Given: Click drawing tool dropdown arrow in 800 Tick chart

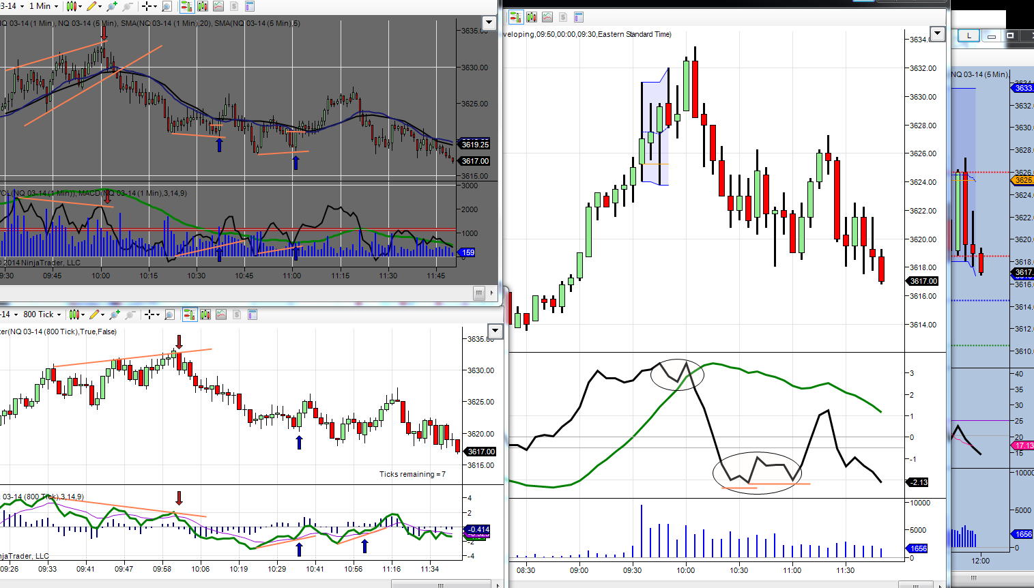Looking at the screenshot, I should coord(102,314).
